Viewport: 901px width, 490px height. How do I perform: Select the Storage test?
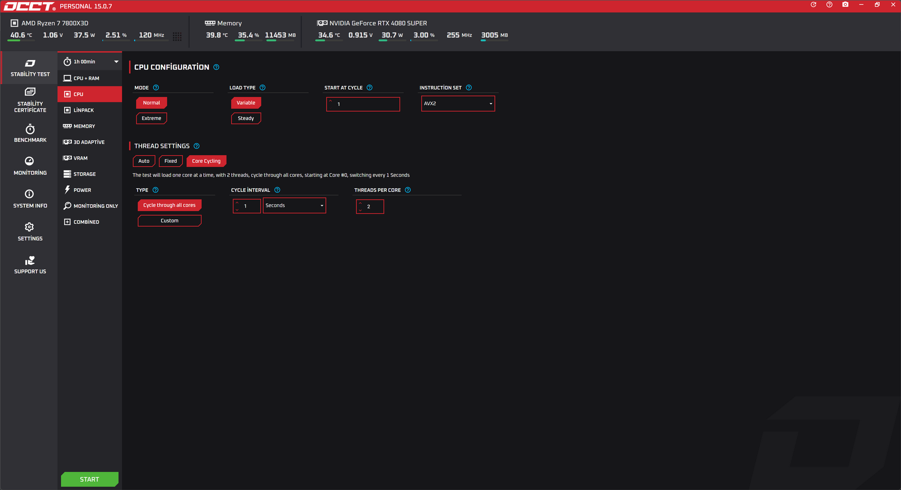pyautogui.click(x=90, y=174)
